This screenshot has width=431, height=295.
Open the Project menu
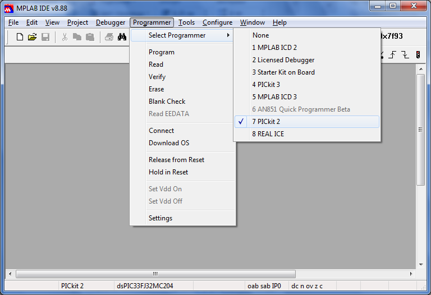77,22
